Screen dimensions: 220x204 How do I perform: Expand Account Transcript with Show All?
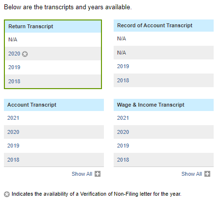82,174
